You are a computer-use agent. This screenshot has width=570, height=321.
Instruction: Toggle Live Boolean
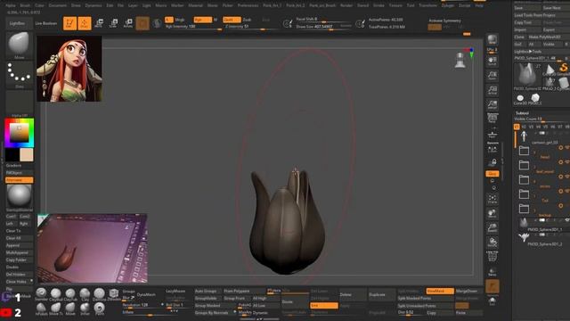[46, 23]
